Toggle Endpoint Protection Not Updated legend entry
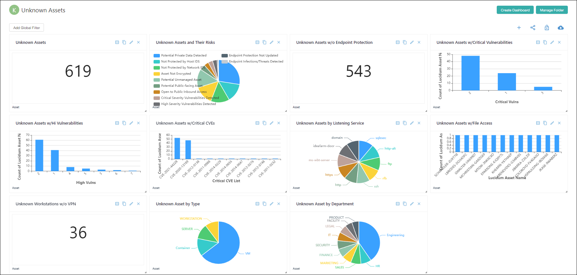Screen dimensions: 577x275 click(250, 56)
